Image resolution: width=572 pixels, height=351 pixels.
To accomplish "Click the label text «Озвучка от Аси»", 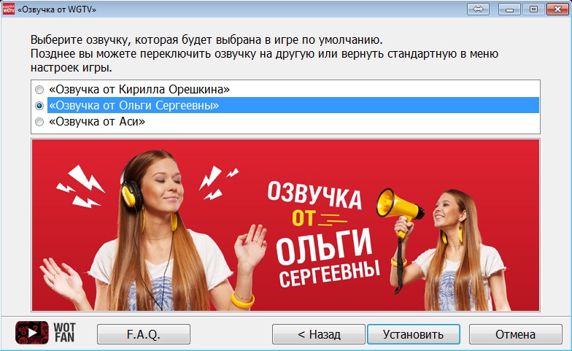I will tap(97, 121).
